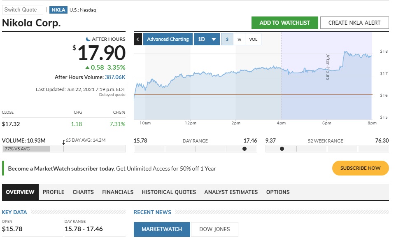The width and height of the screenshot is (396, 241).
Task: Open the Financials tab
Action: 118,192
